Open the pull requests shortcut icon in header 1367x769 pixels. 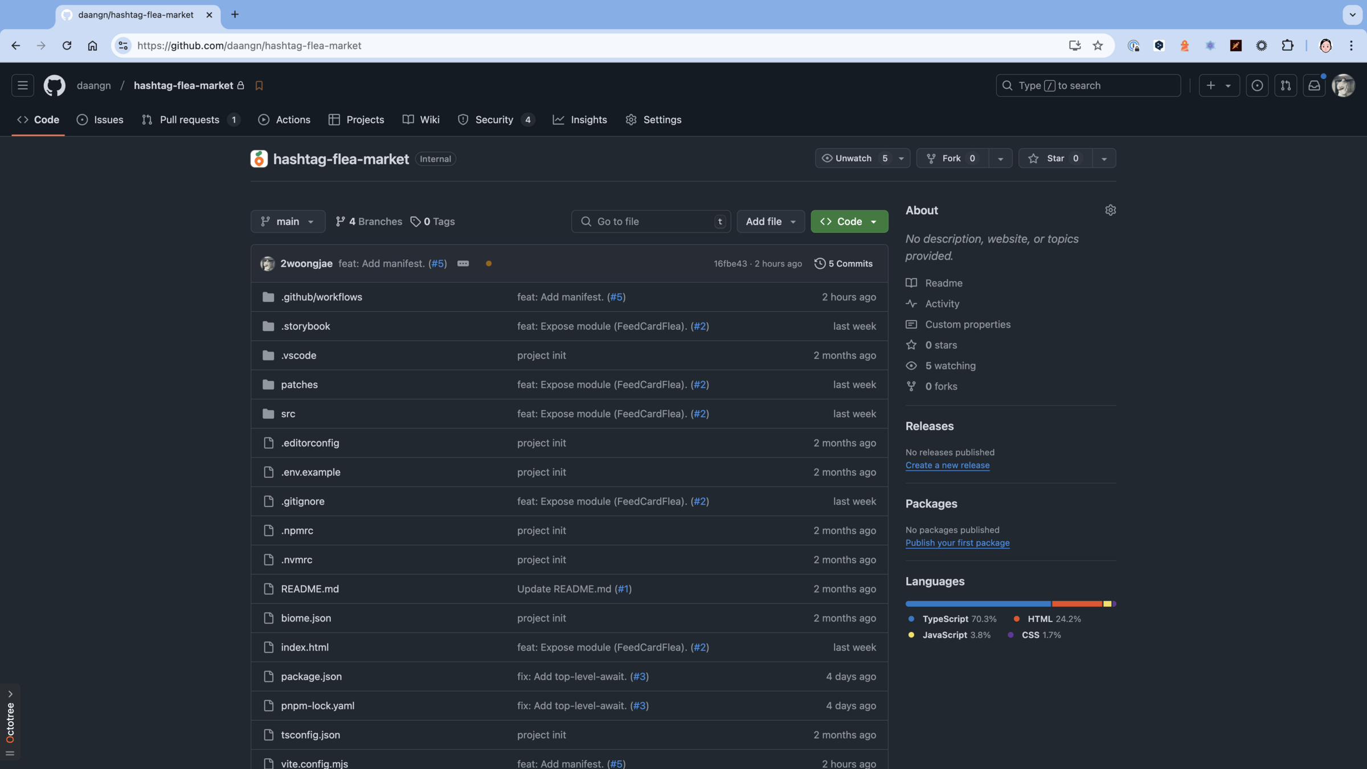point(1285,85)
